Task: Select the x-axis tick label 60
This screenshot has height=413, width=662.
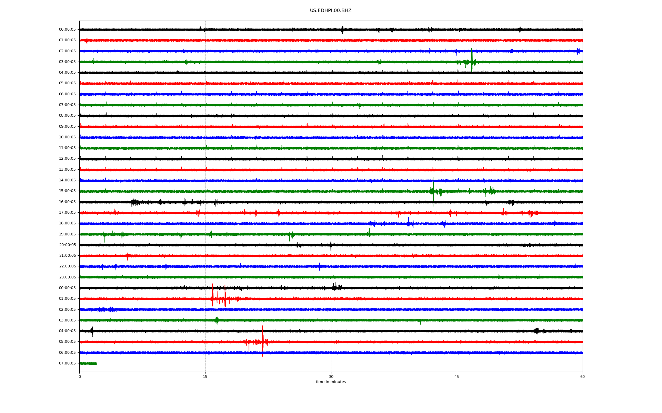Action: coord(582,377)
